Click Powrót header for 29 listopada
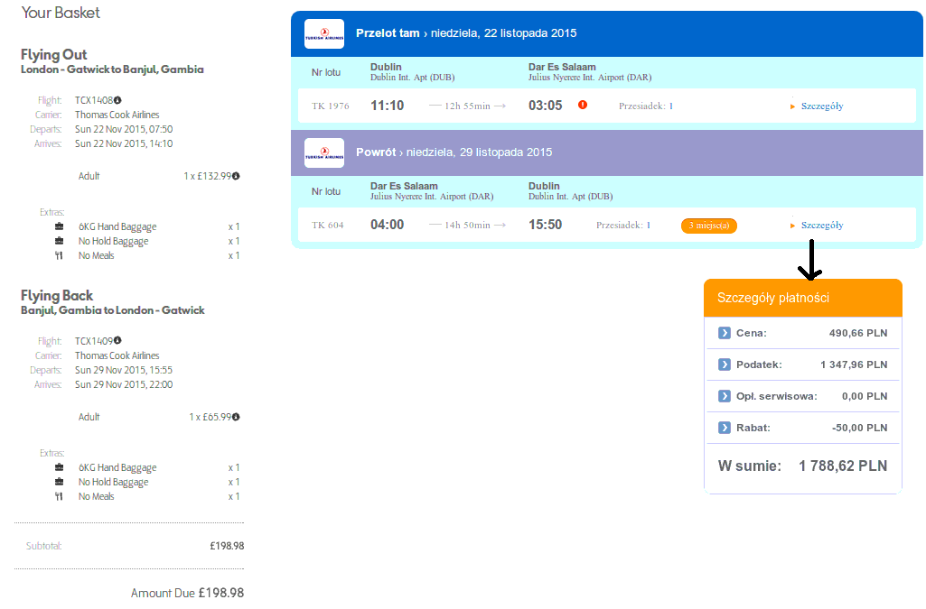 (x=607, y=152)
